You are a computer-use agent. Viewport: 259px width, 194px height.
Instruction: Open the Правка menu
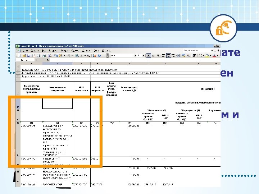35,51
